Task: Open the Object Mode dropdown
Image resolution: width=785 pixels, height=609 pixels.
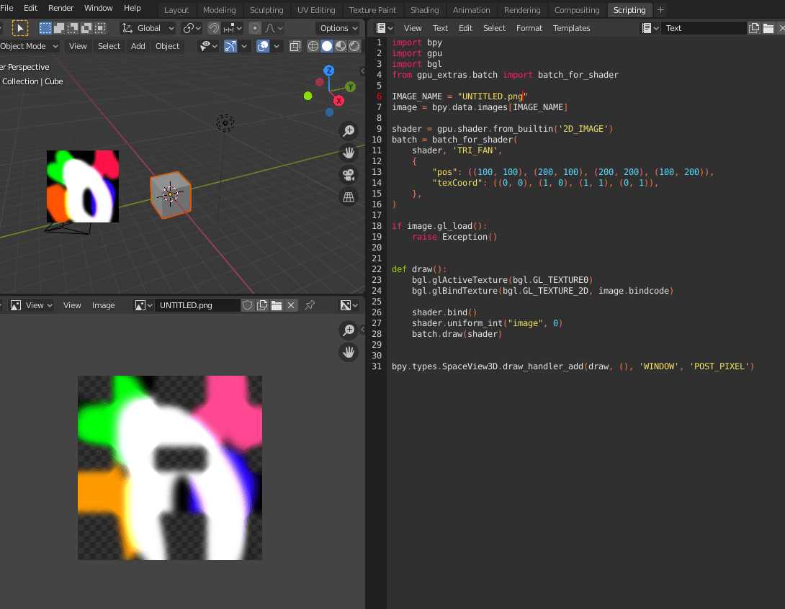Action: [x=29, y=45]
